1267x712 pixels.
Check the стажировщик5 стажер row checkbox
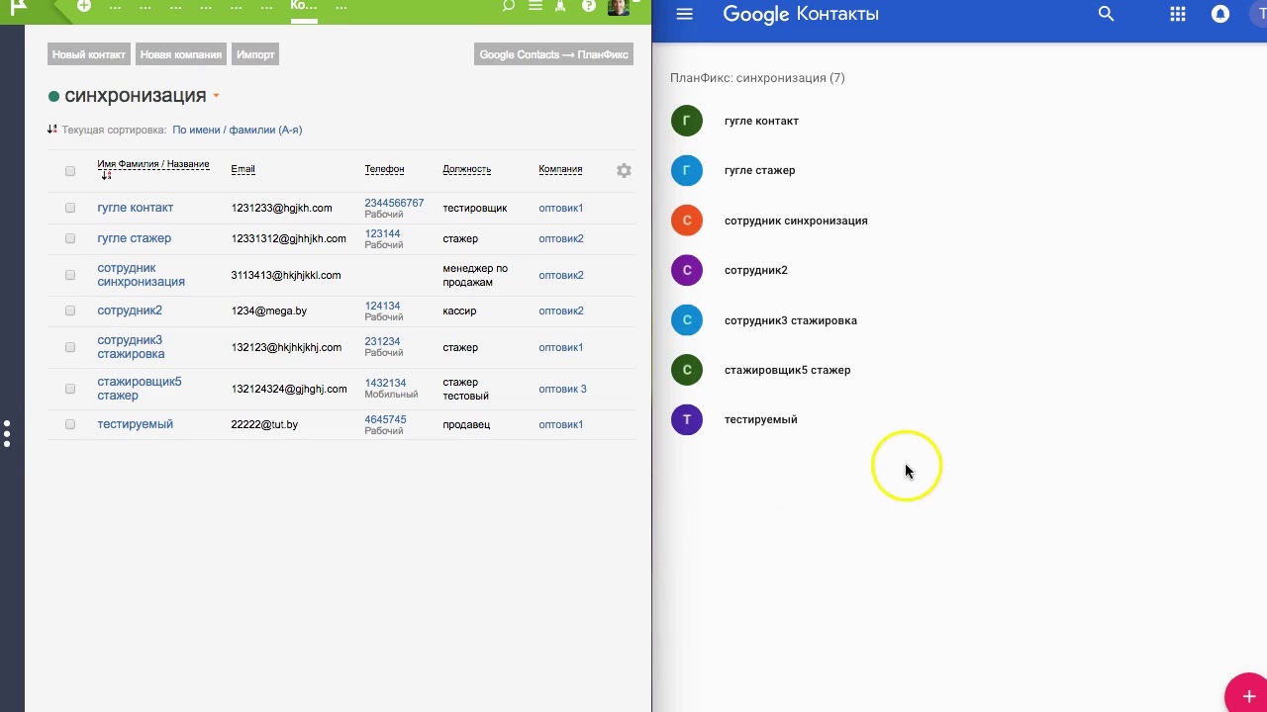(x=70, y=389)
